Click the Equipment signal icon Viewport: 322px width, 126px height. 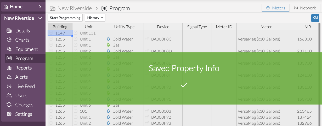point(9,49)
